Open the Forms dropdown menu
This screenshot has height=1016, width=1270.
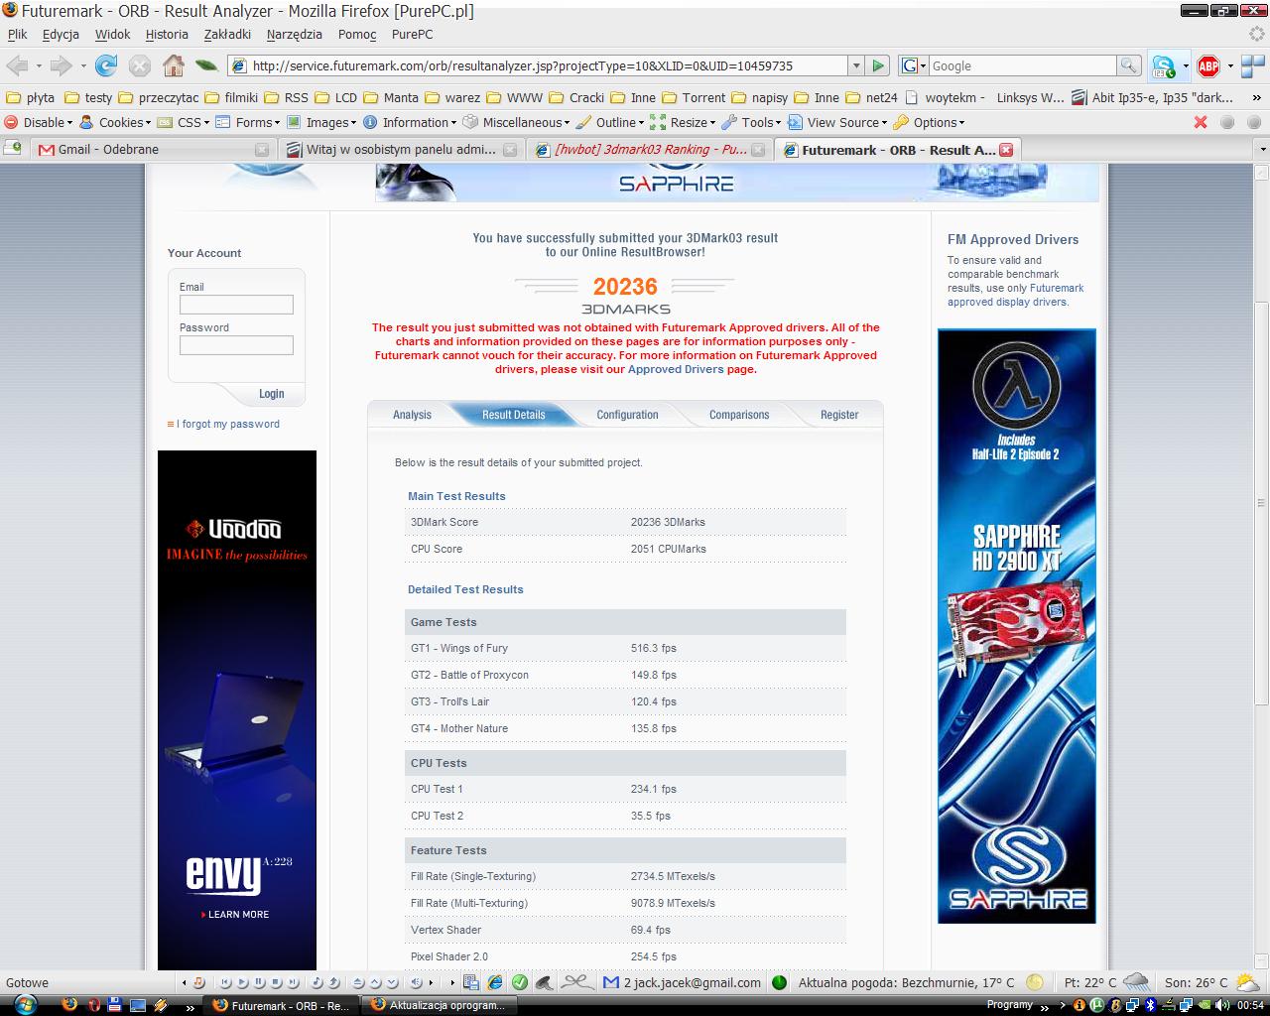click(248, 122)
